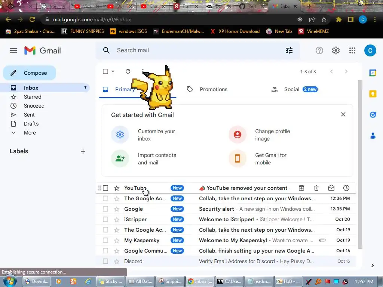Open the Inbox folder

pos(45,88)
